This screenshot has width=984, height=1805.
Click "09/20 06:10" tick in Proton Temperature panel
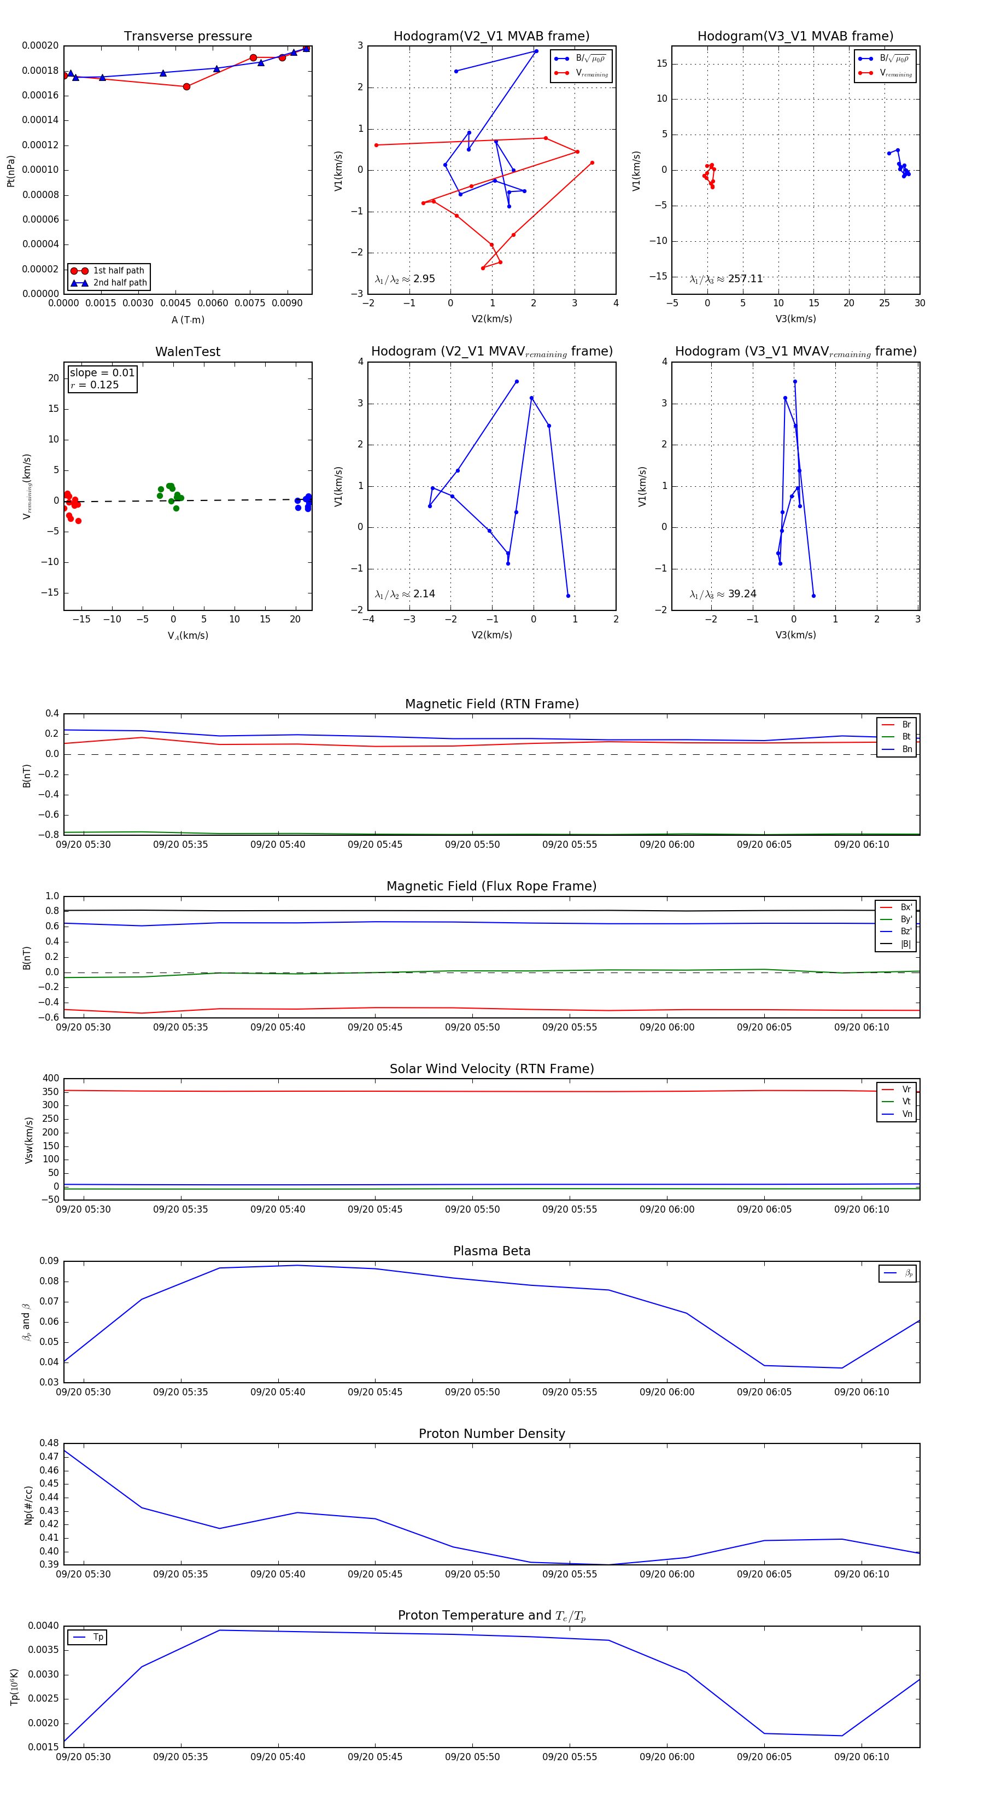(862, 1757)
